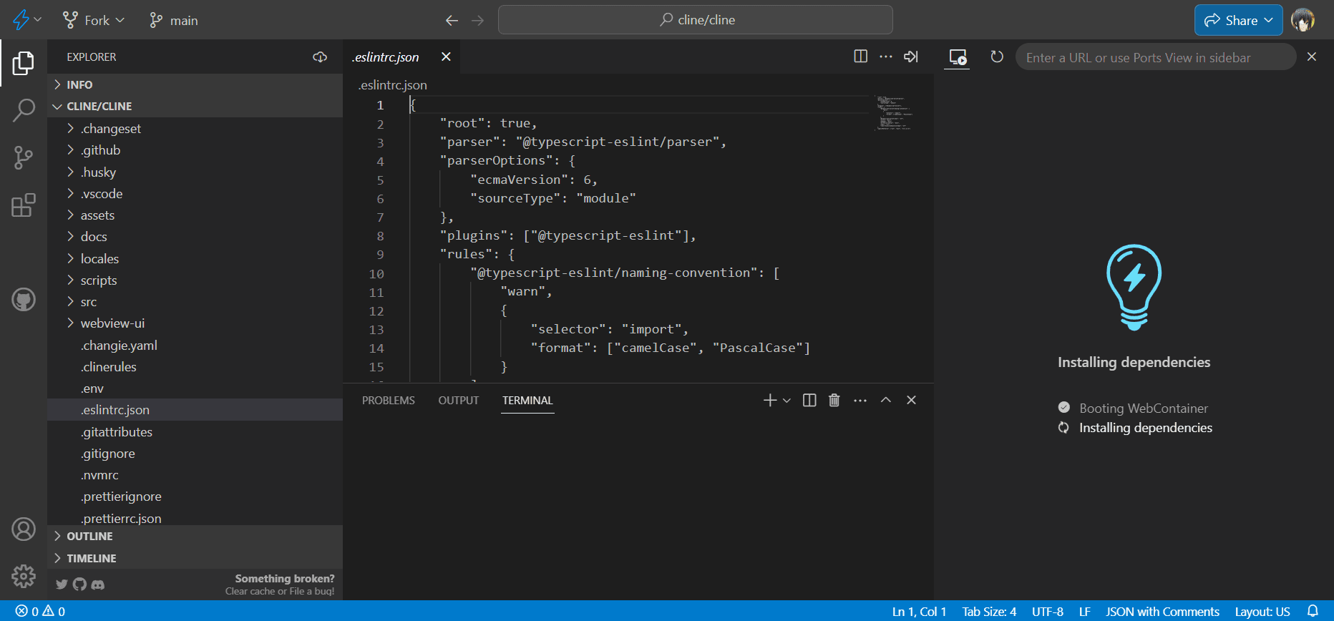Open the .prettierrc.json file
The height and width of the screenshot is (621, 1334).
tap(195, 518)
